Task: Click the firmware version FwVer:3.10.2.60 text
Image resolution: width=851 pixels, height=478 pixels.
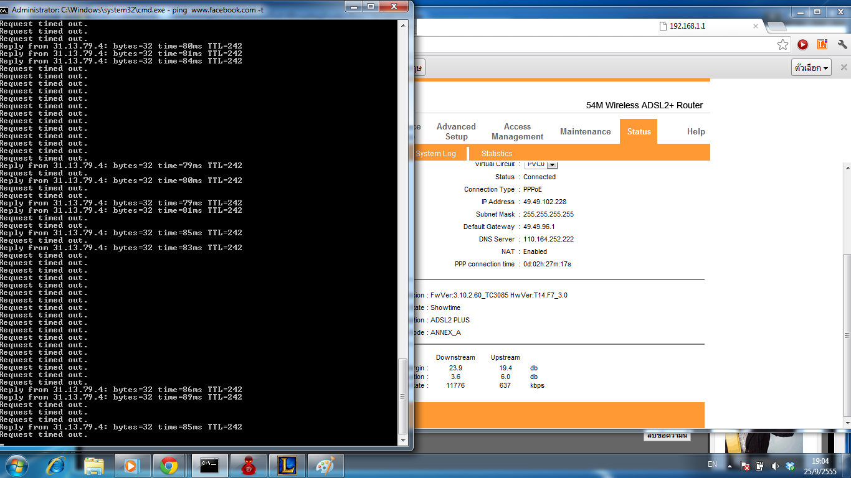Action: coord(499,295)
